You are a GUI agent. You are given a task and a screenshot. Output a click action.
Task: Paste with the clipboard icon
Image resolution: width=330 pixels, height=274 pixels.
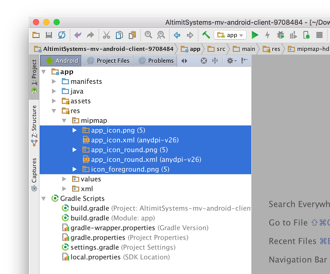pyautogui.click(x=132, y=35)
